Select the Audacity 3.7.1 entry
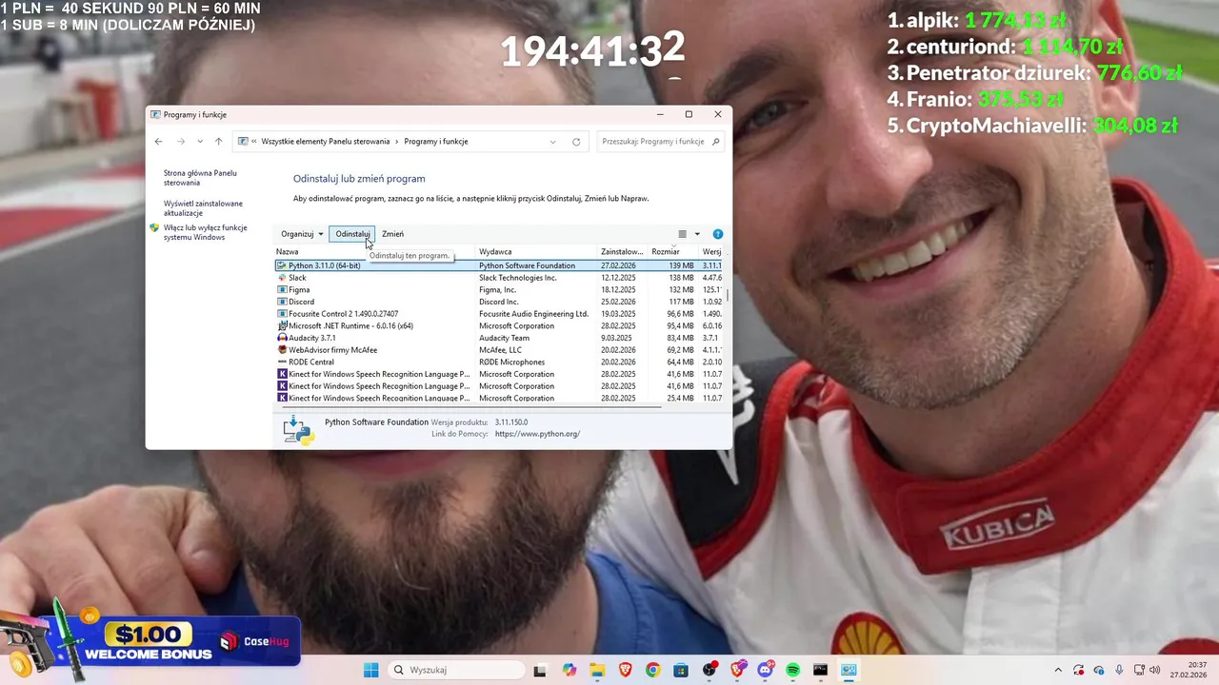Viewport: 1219px width, 685px height. click(x=498, y=338)
